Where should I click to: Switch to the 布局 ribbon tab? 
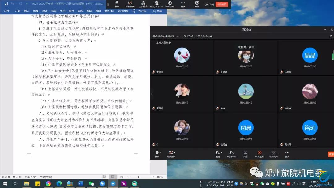point(54,11)
